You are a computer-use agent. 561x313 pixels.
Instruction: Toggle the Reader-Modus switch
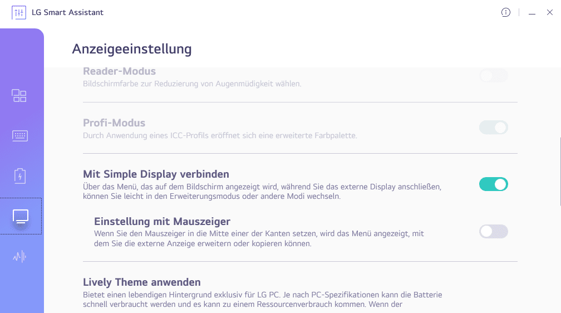click(493, 76)
